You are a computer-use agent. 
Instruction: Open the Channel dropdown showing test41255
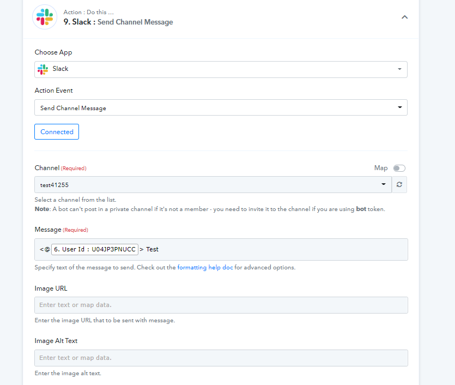coord(213,185)
